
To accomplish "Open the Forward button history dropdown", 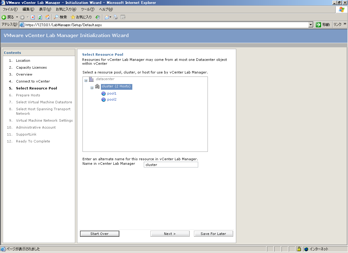I will [x=27, y=17].
